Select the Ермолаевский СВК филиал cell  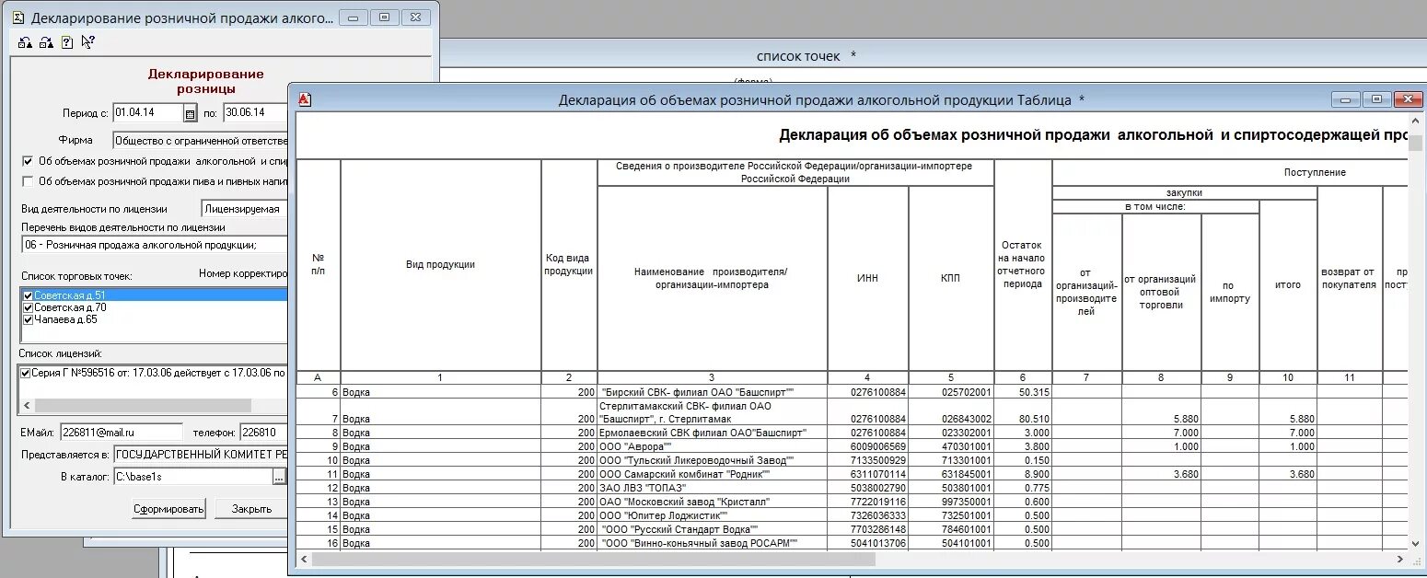713,432
